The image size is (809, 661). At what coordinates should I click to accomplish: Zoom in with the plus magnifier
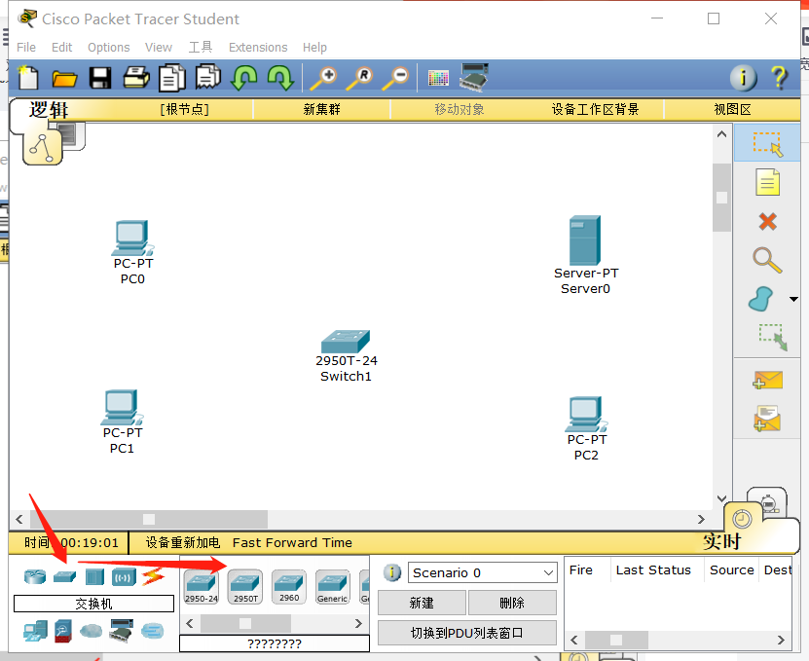click(323, 78)
